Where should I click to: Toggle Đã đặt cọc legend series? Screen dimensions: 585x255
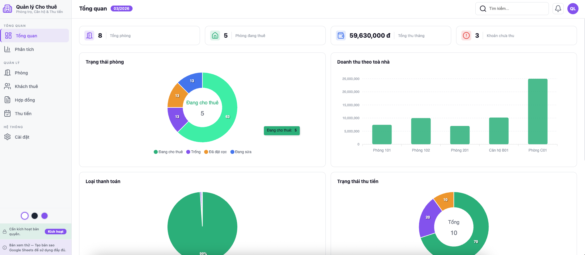[215, 152]
